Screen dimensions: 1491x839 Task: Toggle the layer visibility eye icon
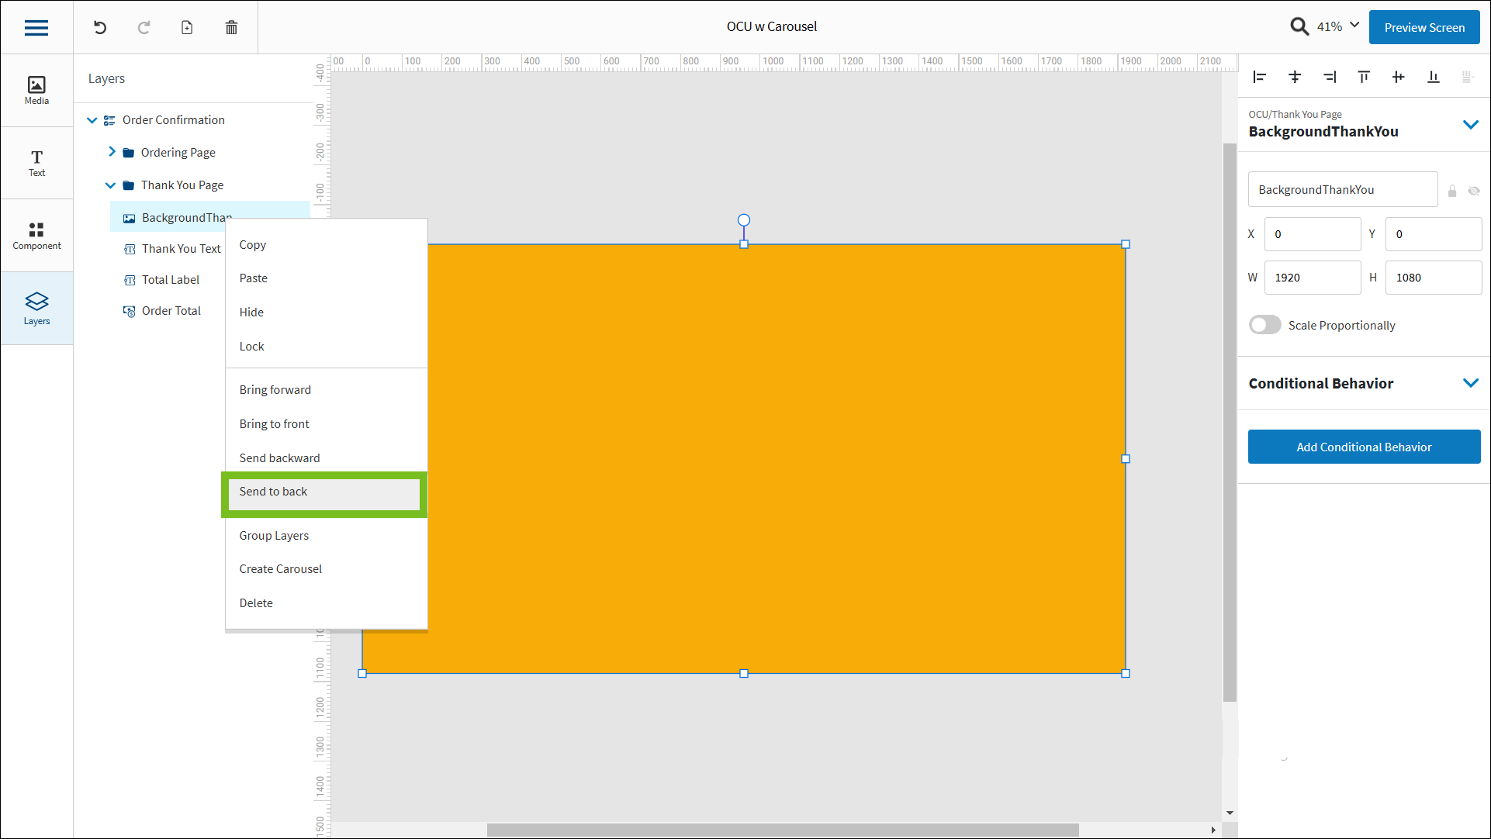click(1474, 190)
